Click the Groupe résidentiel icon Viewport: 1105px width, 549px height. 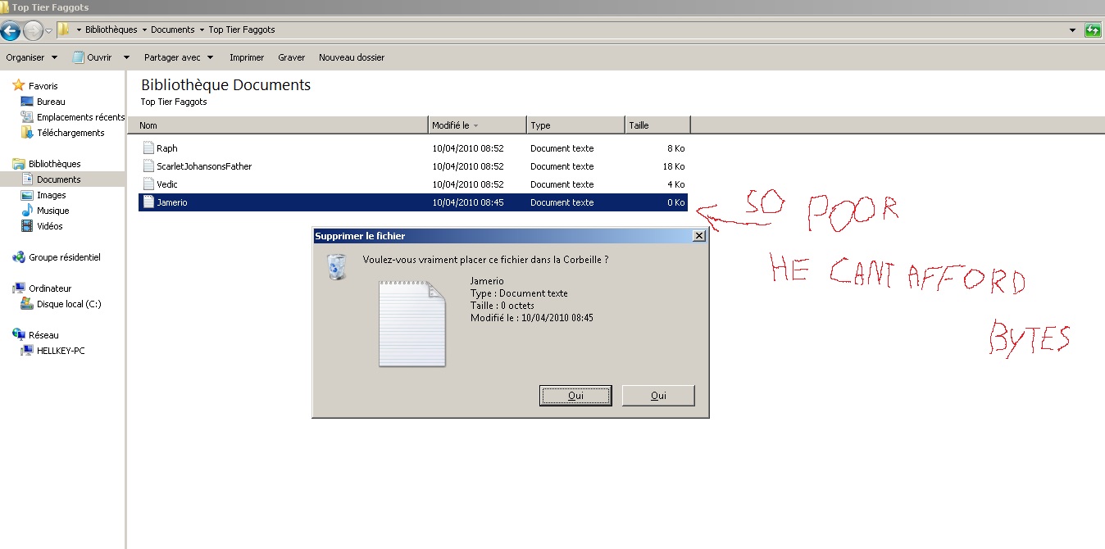coord(19,257)
